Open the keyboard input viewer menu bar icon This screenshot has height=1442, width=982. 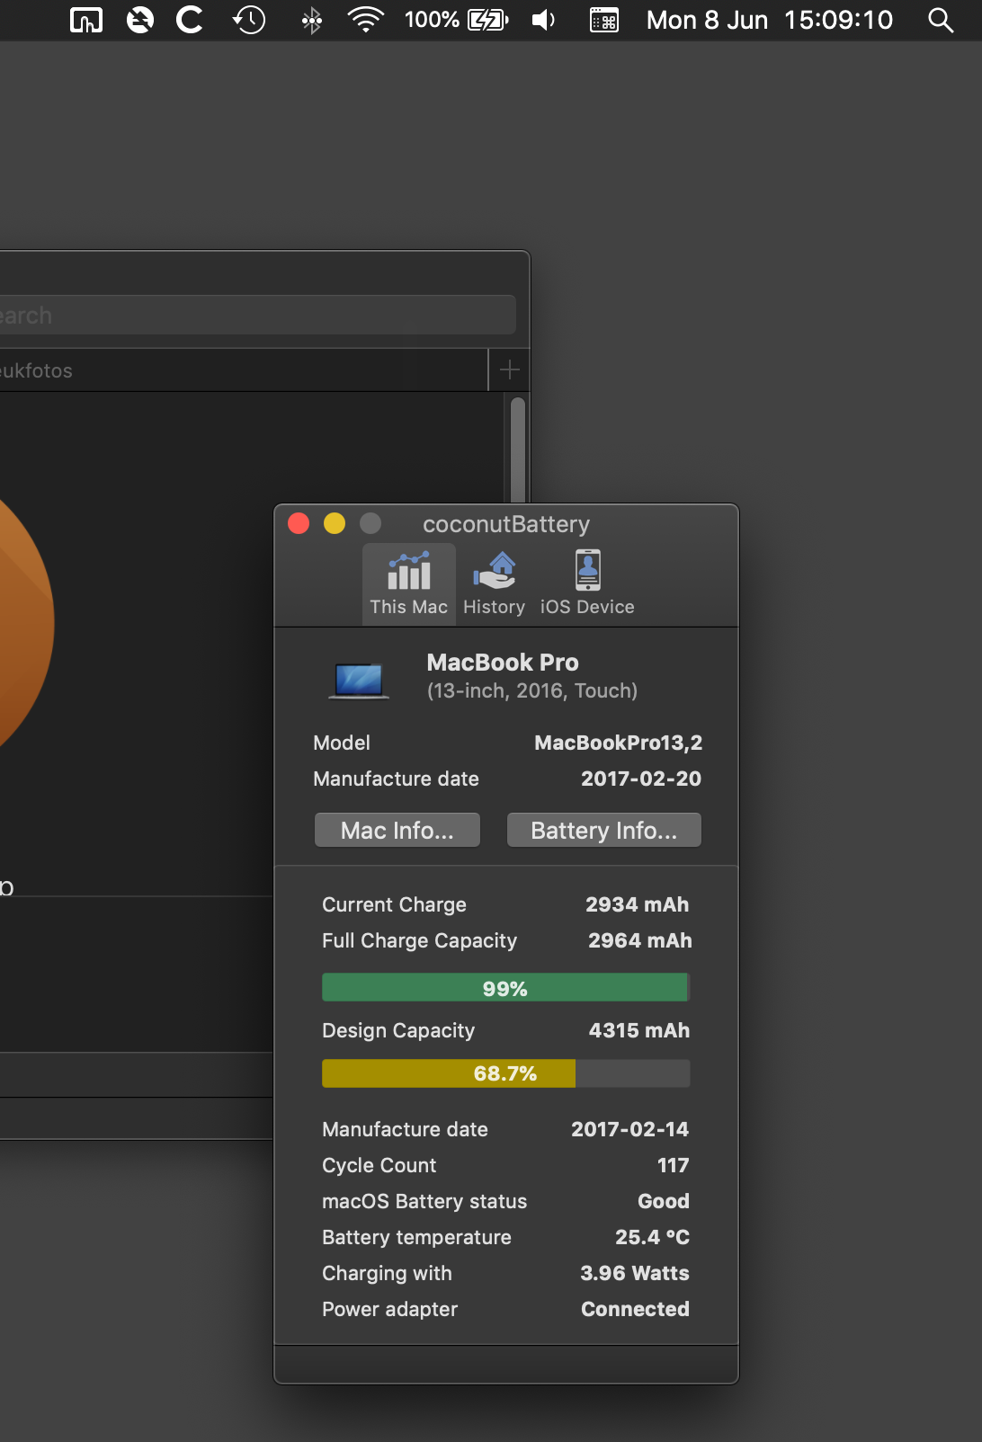pos(603,20)
